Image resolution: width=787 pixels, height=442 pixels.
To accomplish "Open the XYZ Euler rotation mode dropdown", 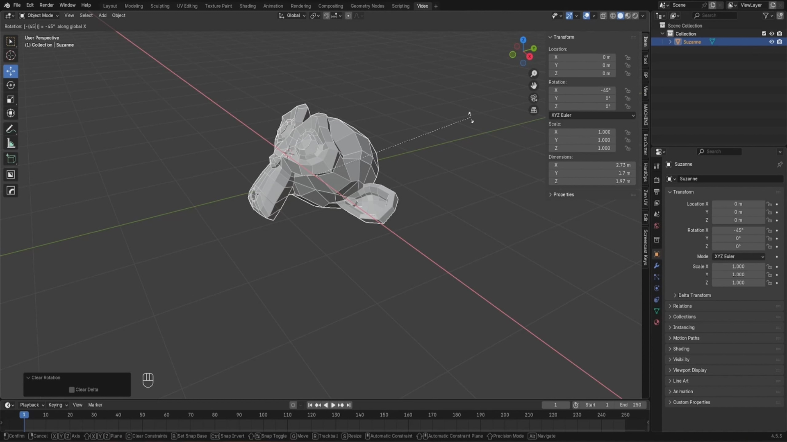I will [592, 115].
